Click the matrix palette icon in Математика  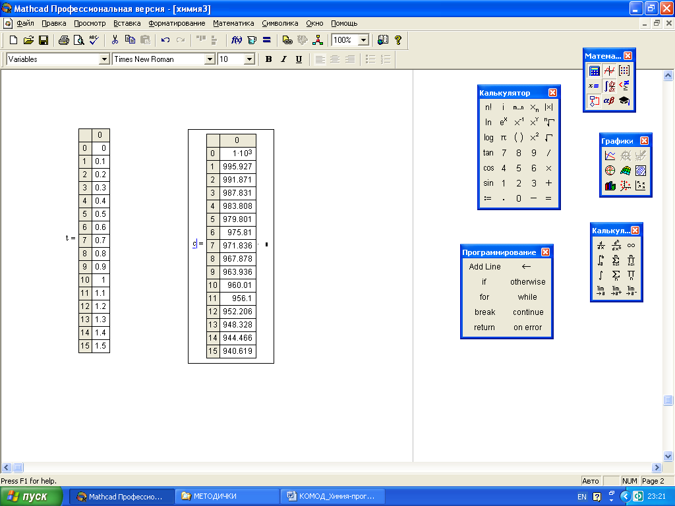624,71
